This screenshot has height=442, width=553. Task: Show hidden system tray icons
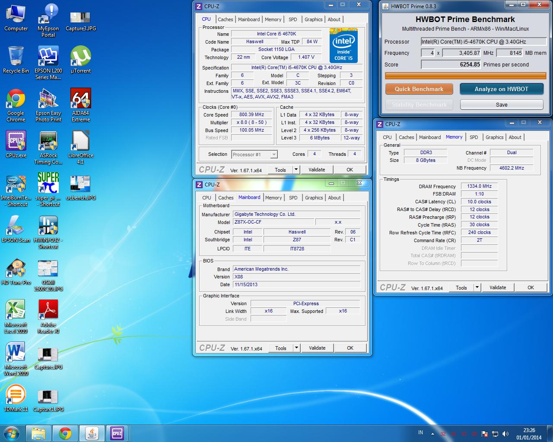[x=432, y=433]
